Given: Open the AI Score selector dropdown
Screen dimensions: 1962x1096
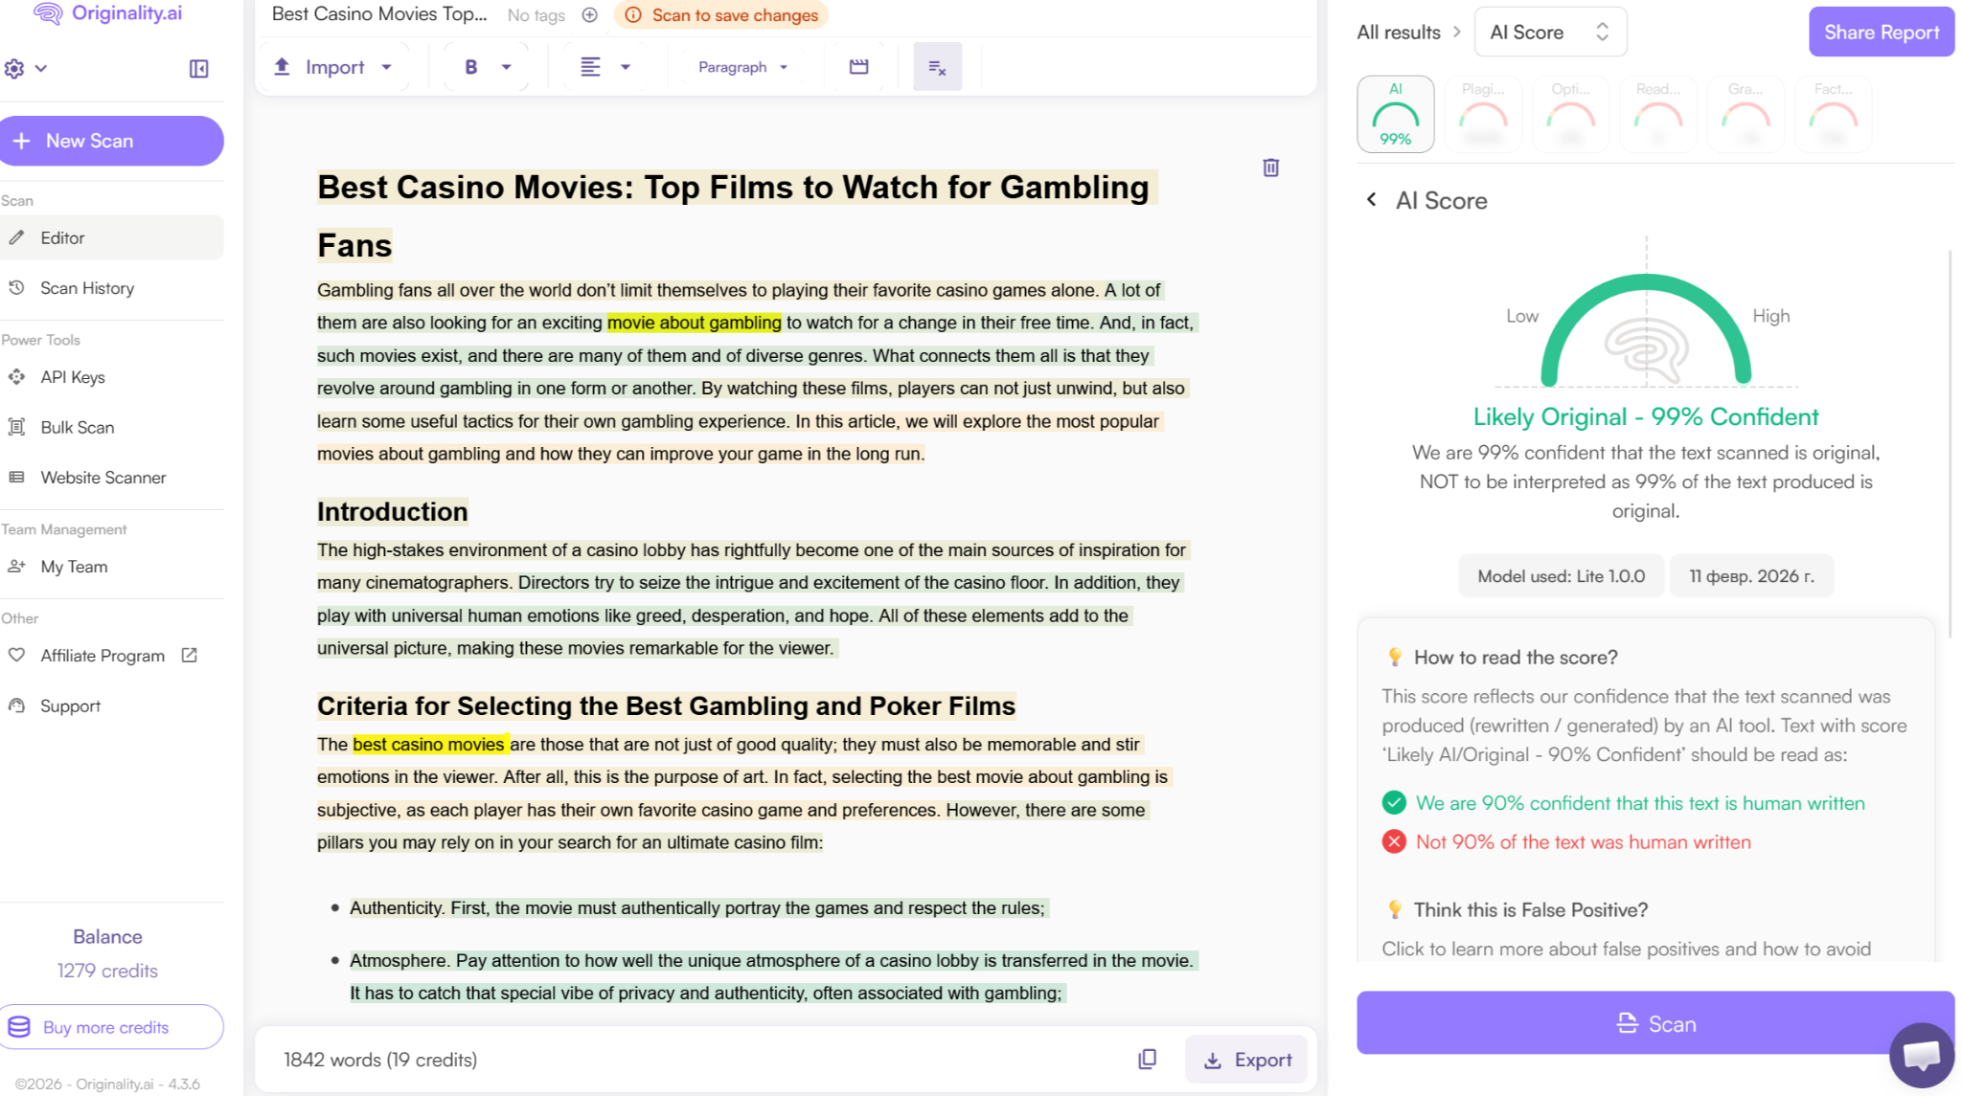Looking at the screenshot, I should coord(1549,32).
